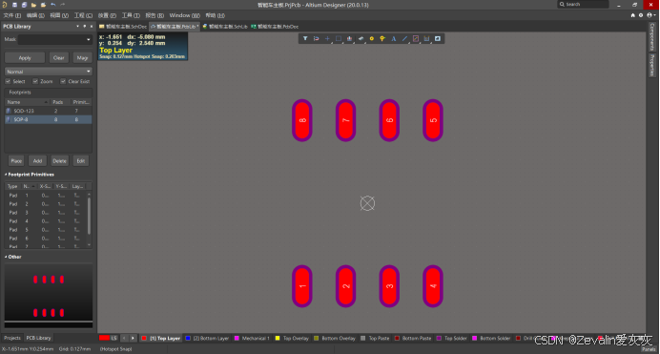Click the align objects toolbar icon

(x=349, y=38)
